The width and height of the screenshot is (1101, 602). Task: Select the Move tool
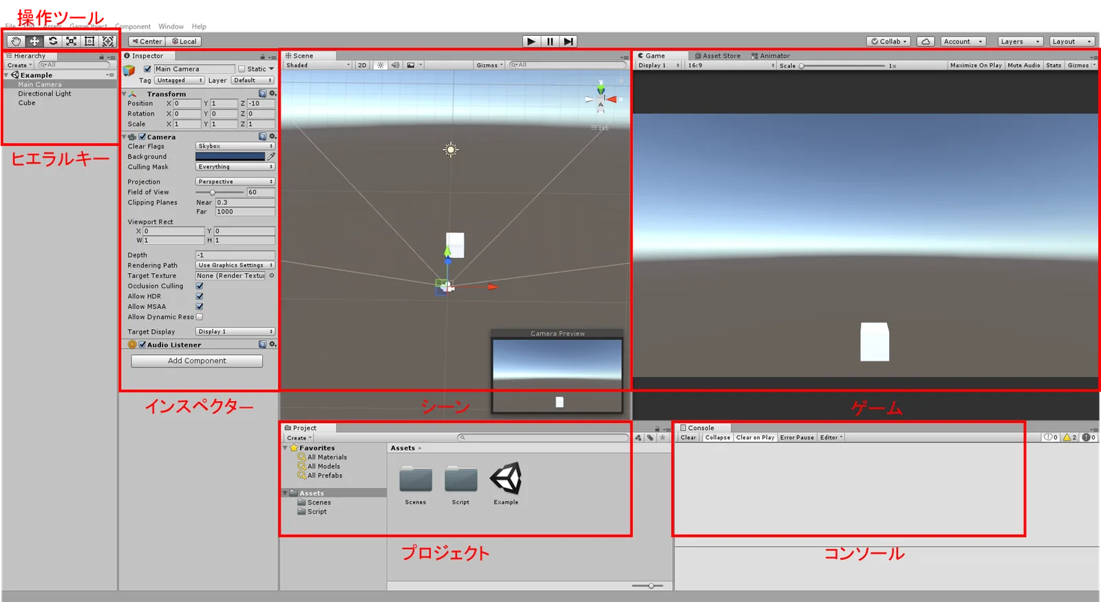click(x=34, y=41)
